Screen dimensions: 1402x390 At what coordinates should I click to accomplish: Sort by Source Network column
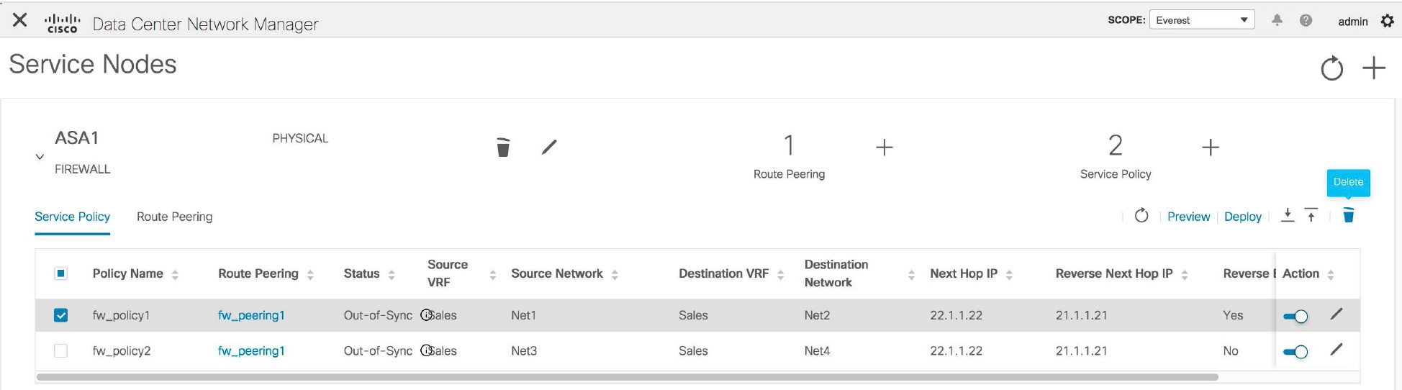pyautogui.click(x=615, y=274)
